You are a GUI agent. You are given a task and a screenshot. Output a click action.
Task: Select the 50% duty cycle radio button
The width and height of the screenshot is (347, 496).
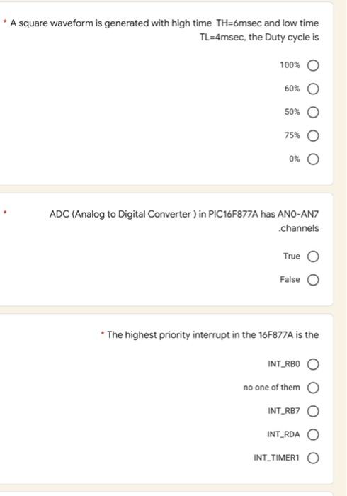313,112
